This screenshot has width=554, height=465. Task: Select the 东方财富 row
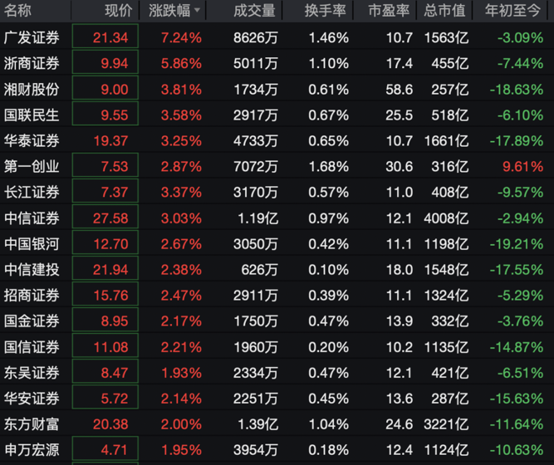coord(32,424)
